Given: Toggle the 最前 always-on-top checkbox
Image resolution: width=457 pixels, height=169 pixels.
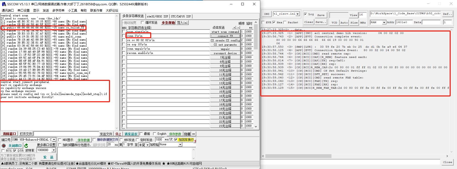Looking at the screenshot, I should pos(141,134).
